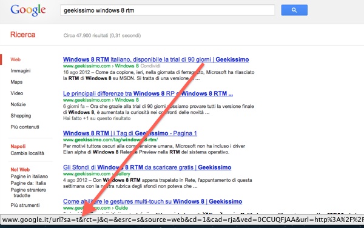
Task: Open Maps results
Action: tap(16, 82)
